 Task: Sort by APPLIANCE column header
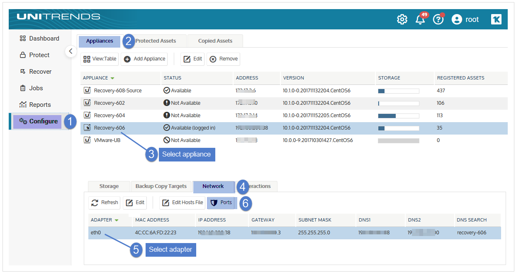point(96,78)
